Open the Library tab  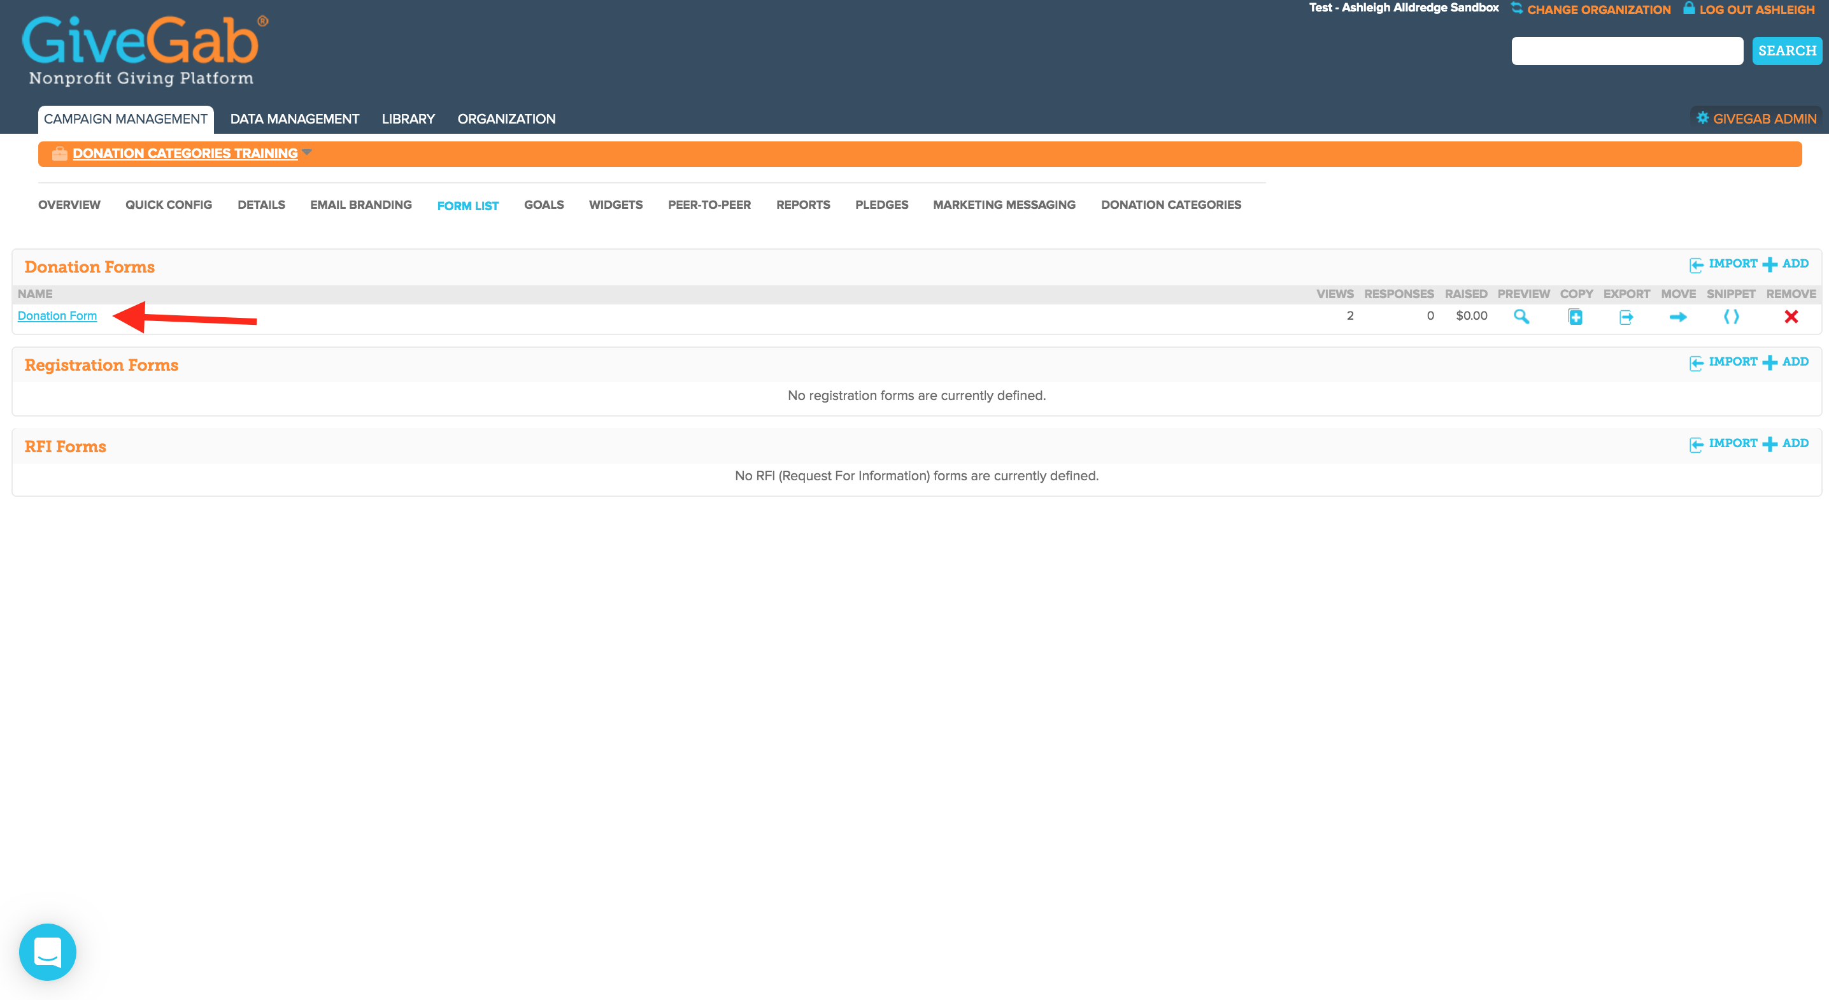pos(408,118)
